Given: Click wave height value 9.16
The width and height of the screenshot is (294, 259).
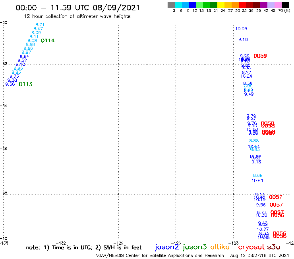Looking at the screenshot, I should (x=243, y=39).
